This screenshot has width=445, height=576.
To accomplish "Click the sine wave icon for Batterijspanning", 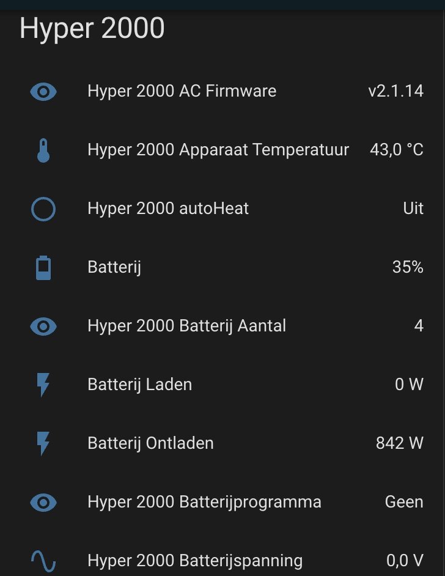I will (43, 561).
